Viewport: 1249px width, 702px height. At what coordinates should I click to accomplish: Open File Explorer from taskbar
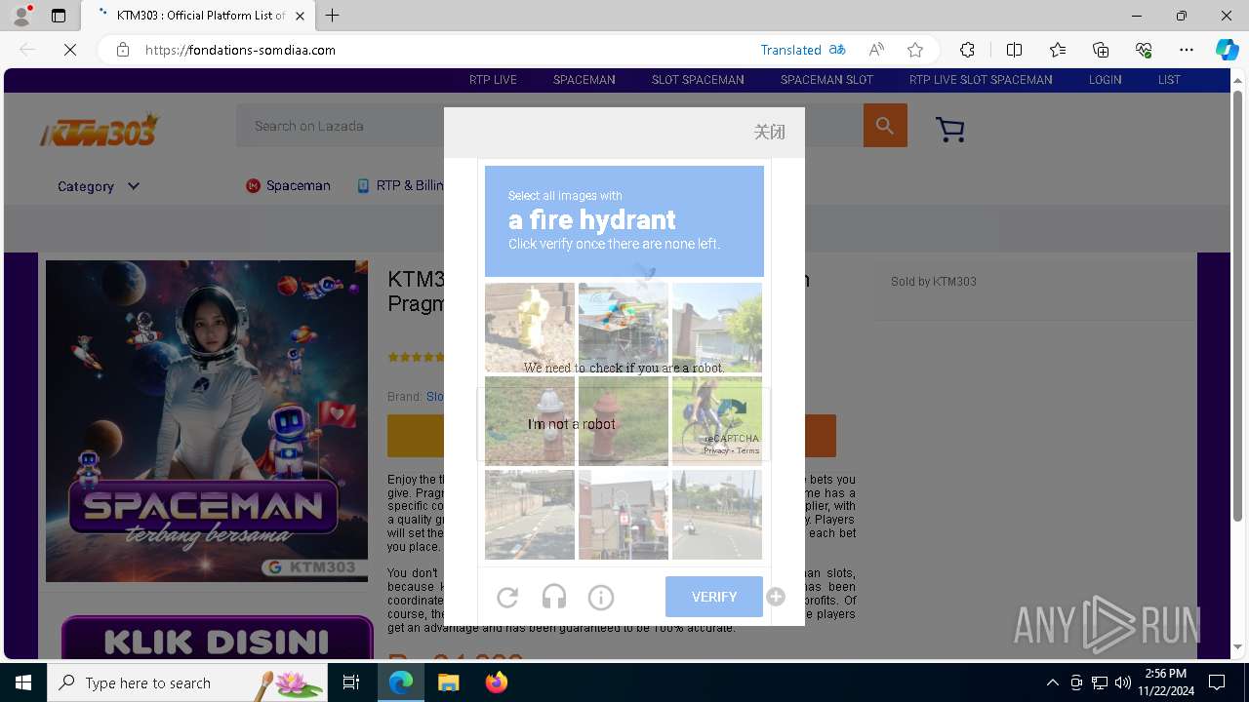(x=448, y=682)
